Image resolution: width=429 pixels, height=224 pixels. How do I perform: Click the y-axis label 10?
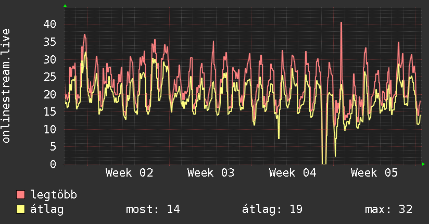[50, 129]
